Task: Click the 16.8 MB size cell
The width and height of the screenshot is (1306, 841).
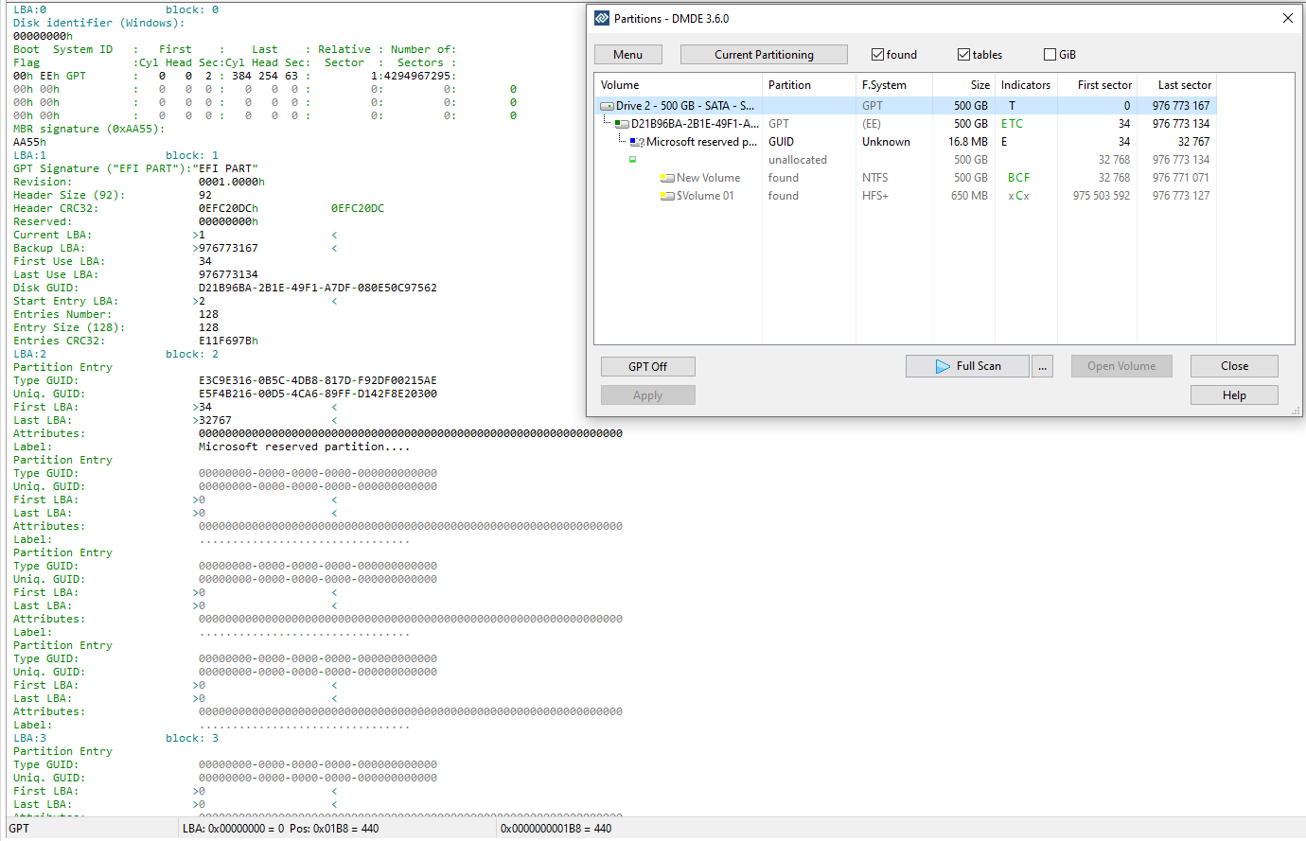Action: (968, 142)
